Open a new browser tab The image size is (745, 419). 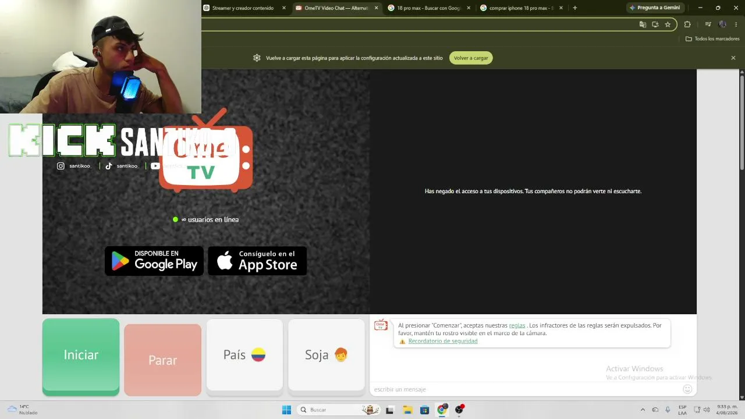coord(575,8)
